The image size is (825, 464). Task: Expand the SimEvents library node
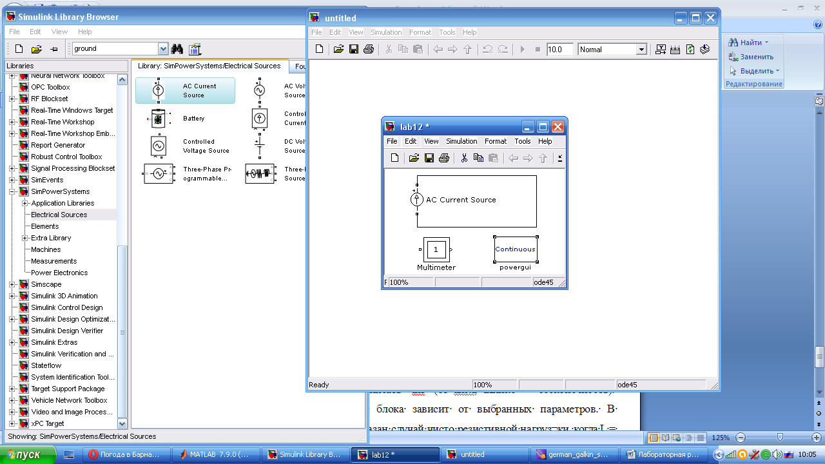point(12,180)
